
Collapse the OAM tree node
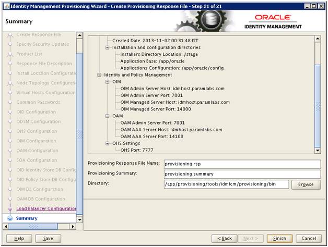click(107, 116)
